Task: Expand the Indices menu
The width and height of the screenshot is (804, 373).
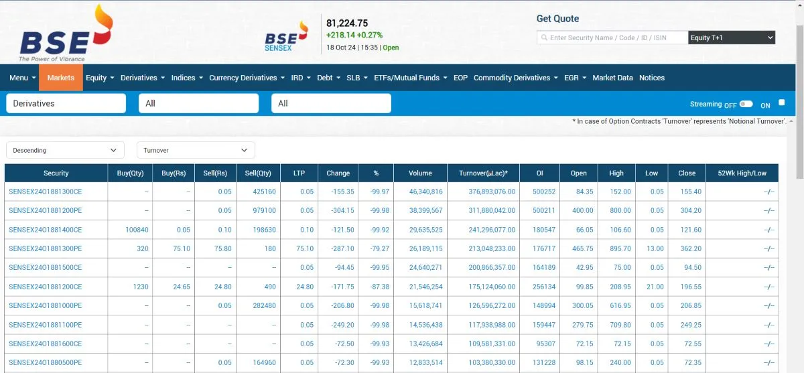Action: (x=187, y=78)
